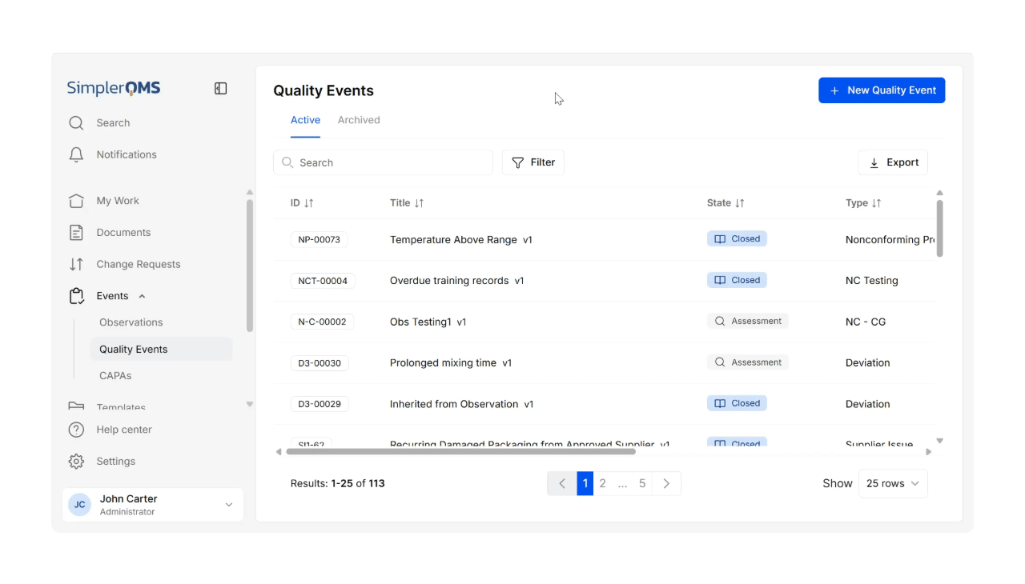Go to page 5 of results
This screenshot has width=1025, height=584.
(x=642, y=483)
